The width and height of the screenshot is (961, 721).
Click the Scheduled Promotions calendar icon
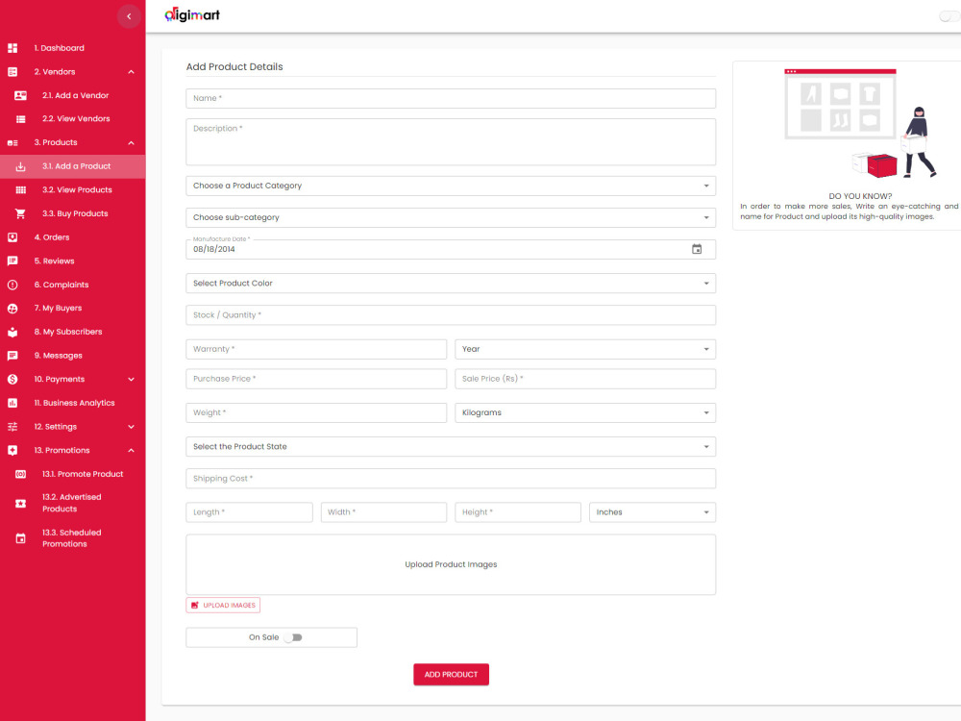(x=20, y=539)
